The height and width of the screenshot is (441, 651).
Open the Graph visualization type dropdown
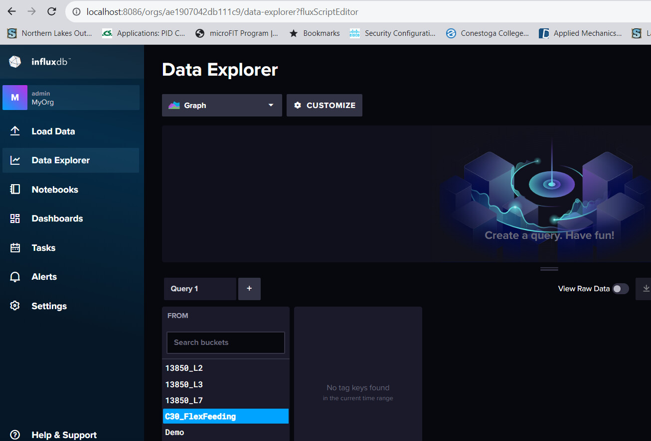coord(222,106)
